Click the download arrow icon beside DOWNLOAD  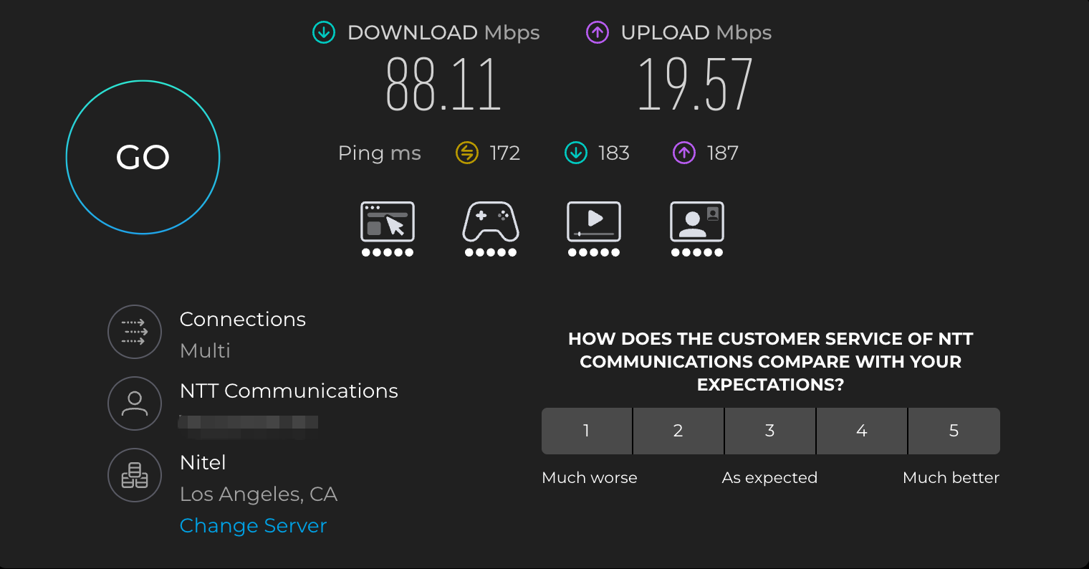click(324, 32)
